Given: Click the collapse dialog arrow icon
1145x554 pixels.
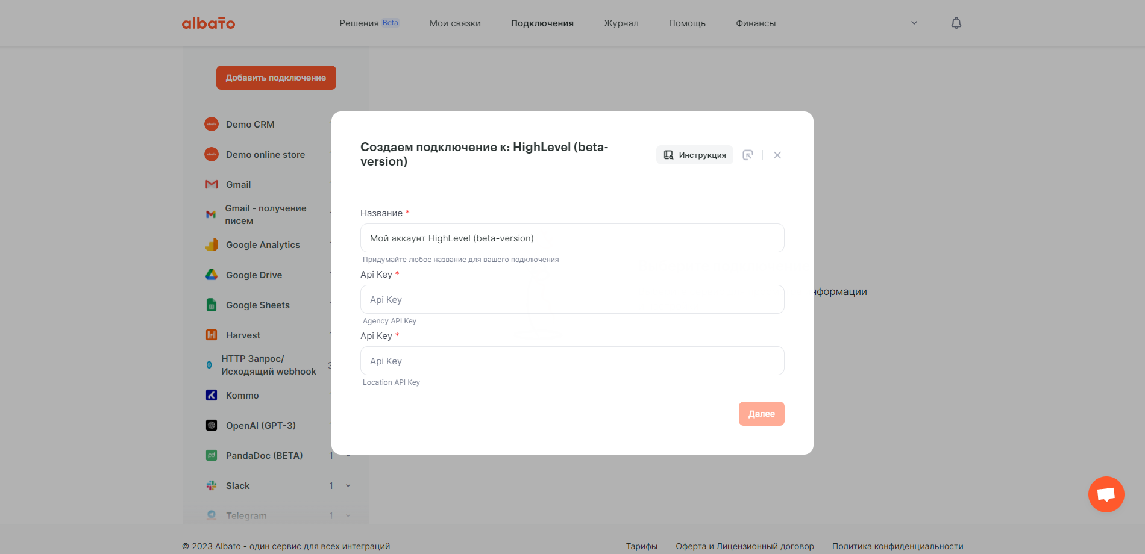Looking at the screenshot, I should [x=748, y=155].
